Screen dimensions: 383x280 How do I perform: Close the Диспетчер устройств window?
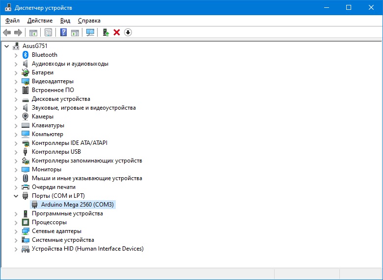click(371, 7)
